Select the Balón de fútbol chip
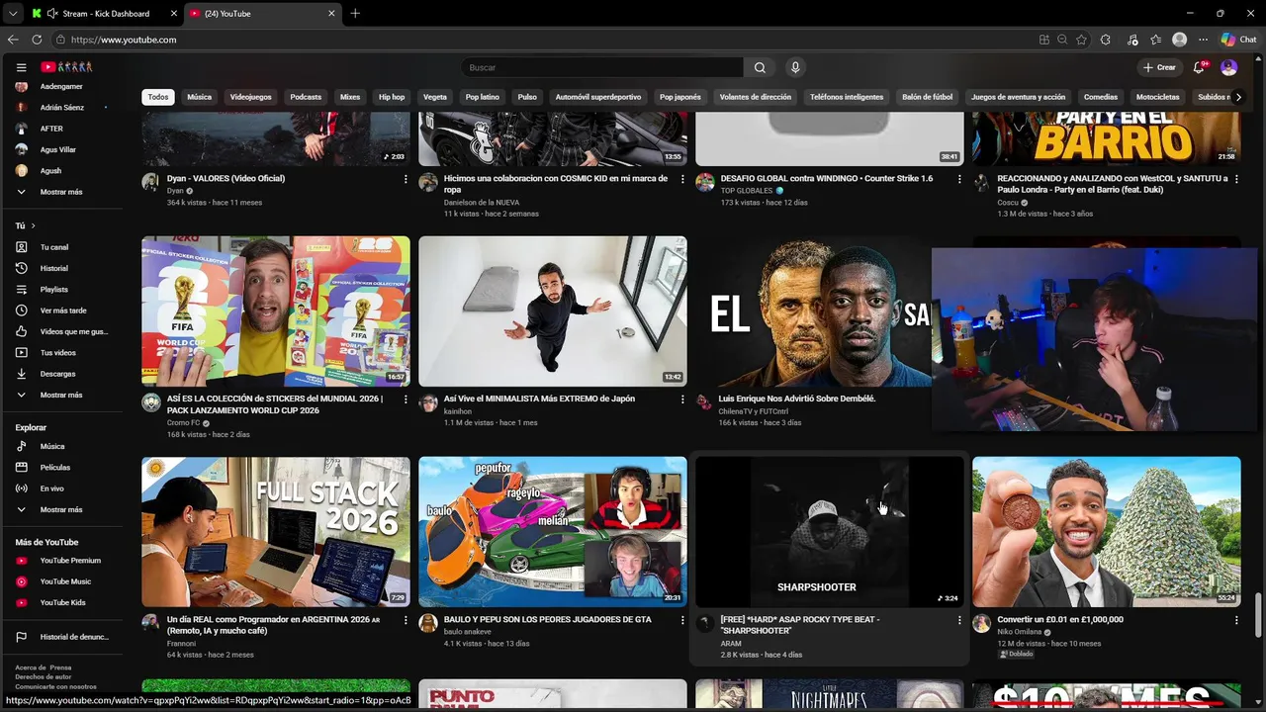Image resolution: width=1266 pixels, height=712 pixels. (x=928, y=97)
